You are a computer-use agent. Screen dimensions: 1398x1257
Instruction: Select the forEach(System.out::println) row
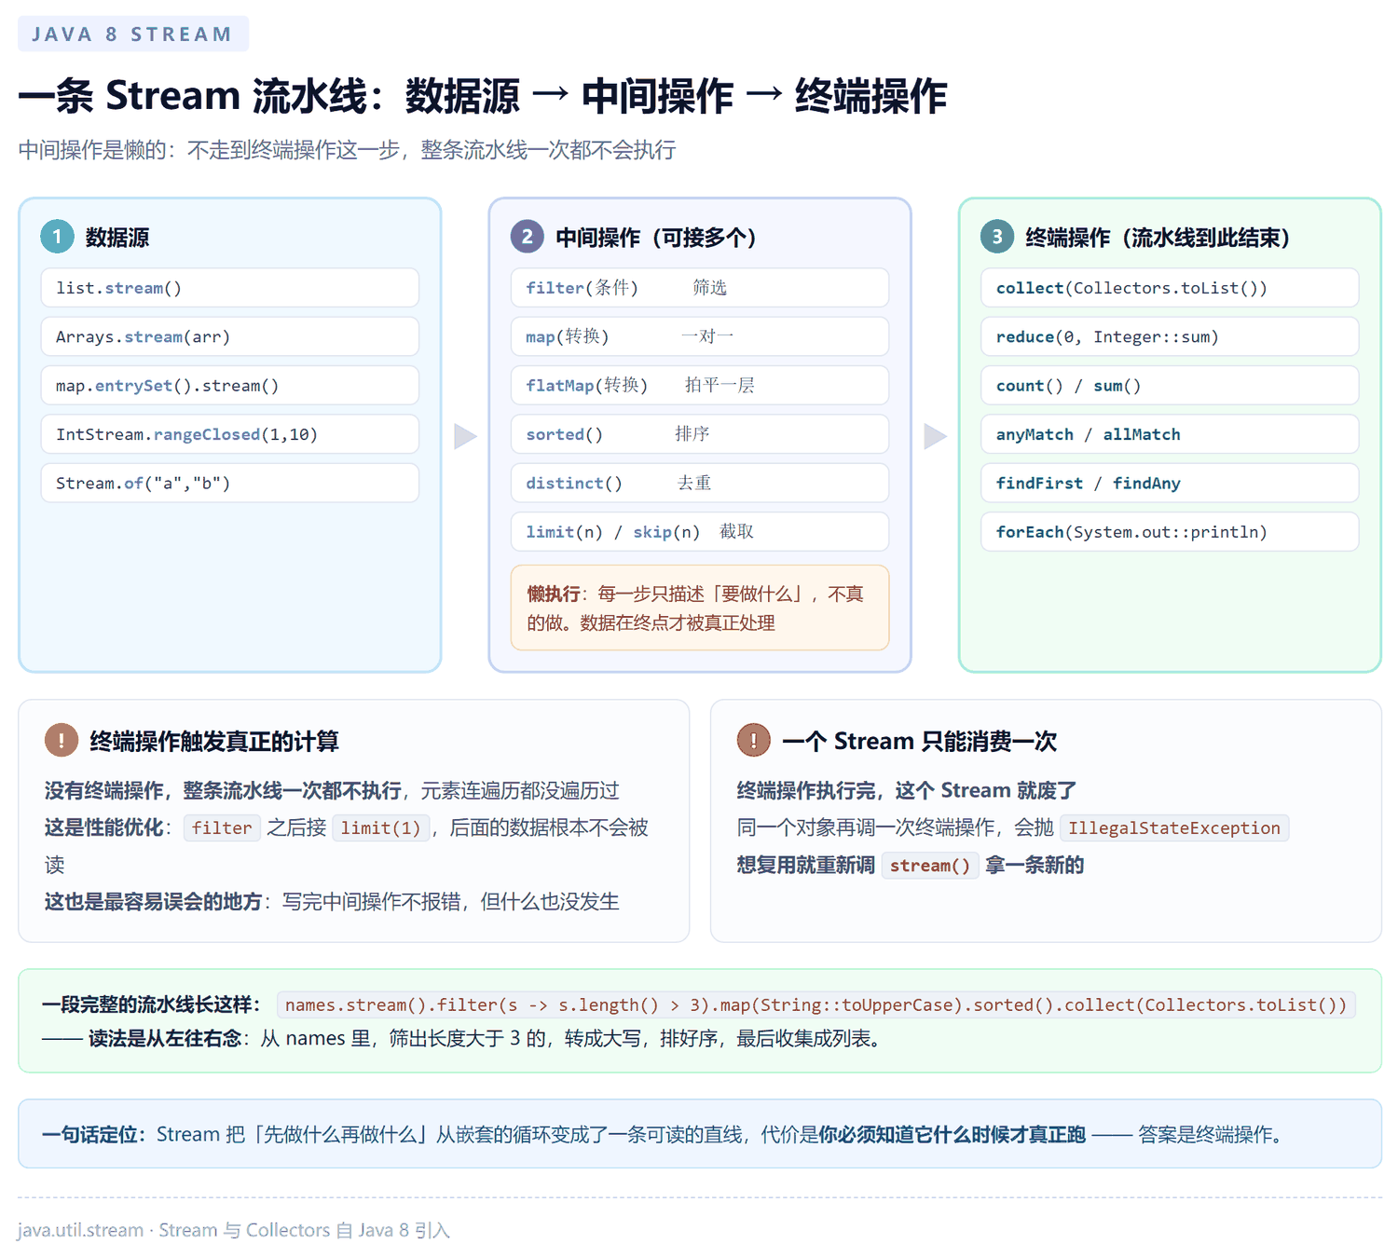(x=1170, y=532)
